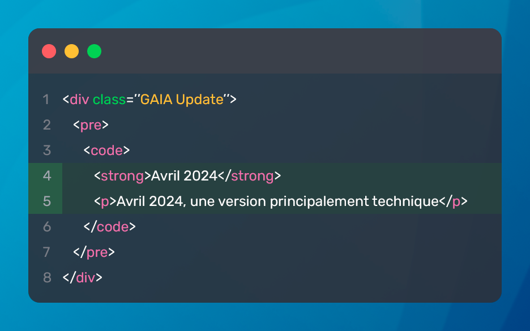Viewport: 530px width, 331px height.
Task: Click the closing pre tag
Action: click(x=94, y=252)
